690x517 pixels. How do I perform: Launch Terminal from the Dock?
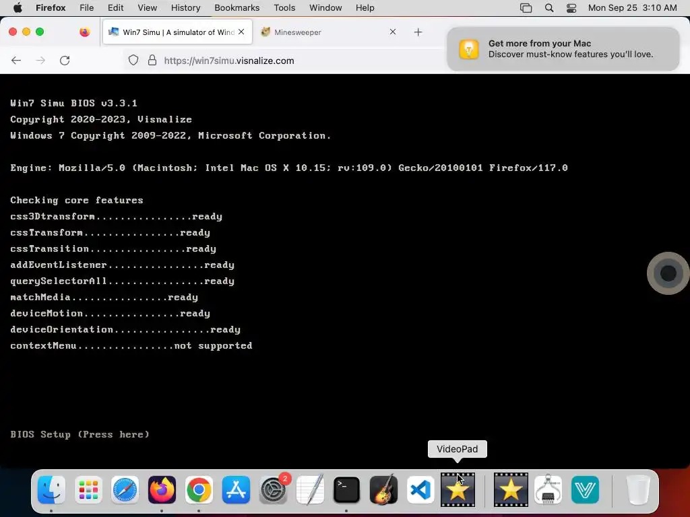(347, 489)
